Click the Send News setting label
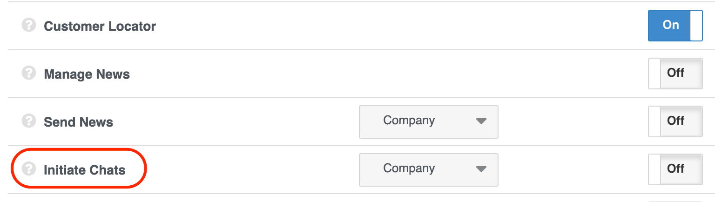 click(x=78, y=122)
